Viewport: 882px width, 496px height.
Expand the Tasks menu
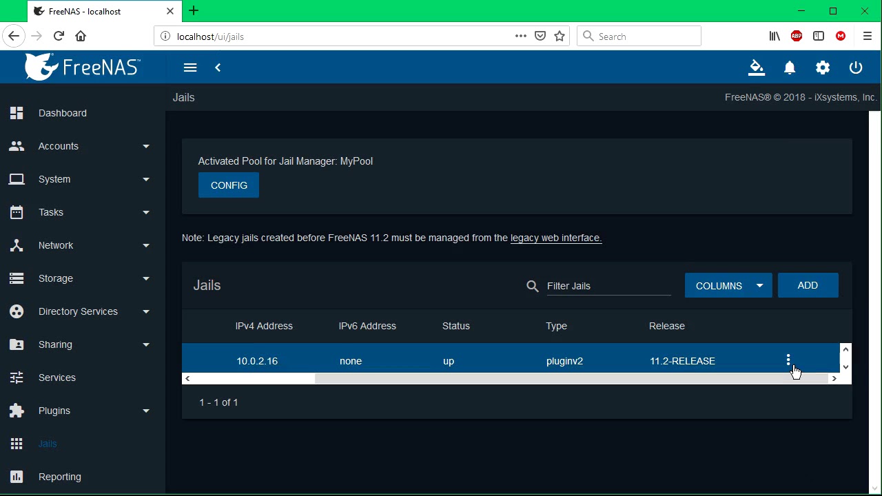83,212
